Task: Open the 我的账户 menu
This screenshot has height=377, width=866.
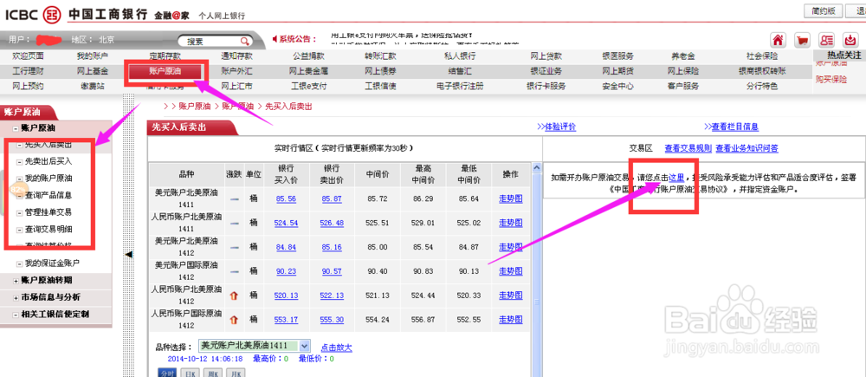Action: [93, 55]
